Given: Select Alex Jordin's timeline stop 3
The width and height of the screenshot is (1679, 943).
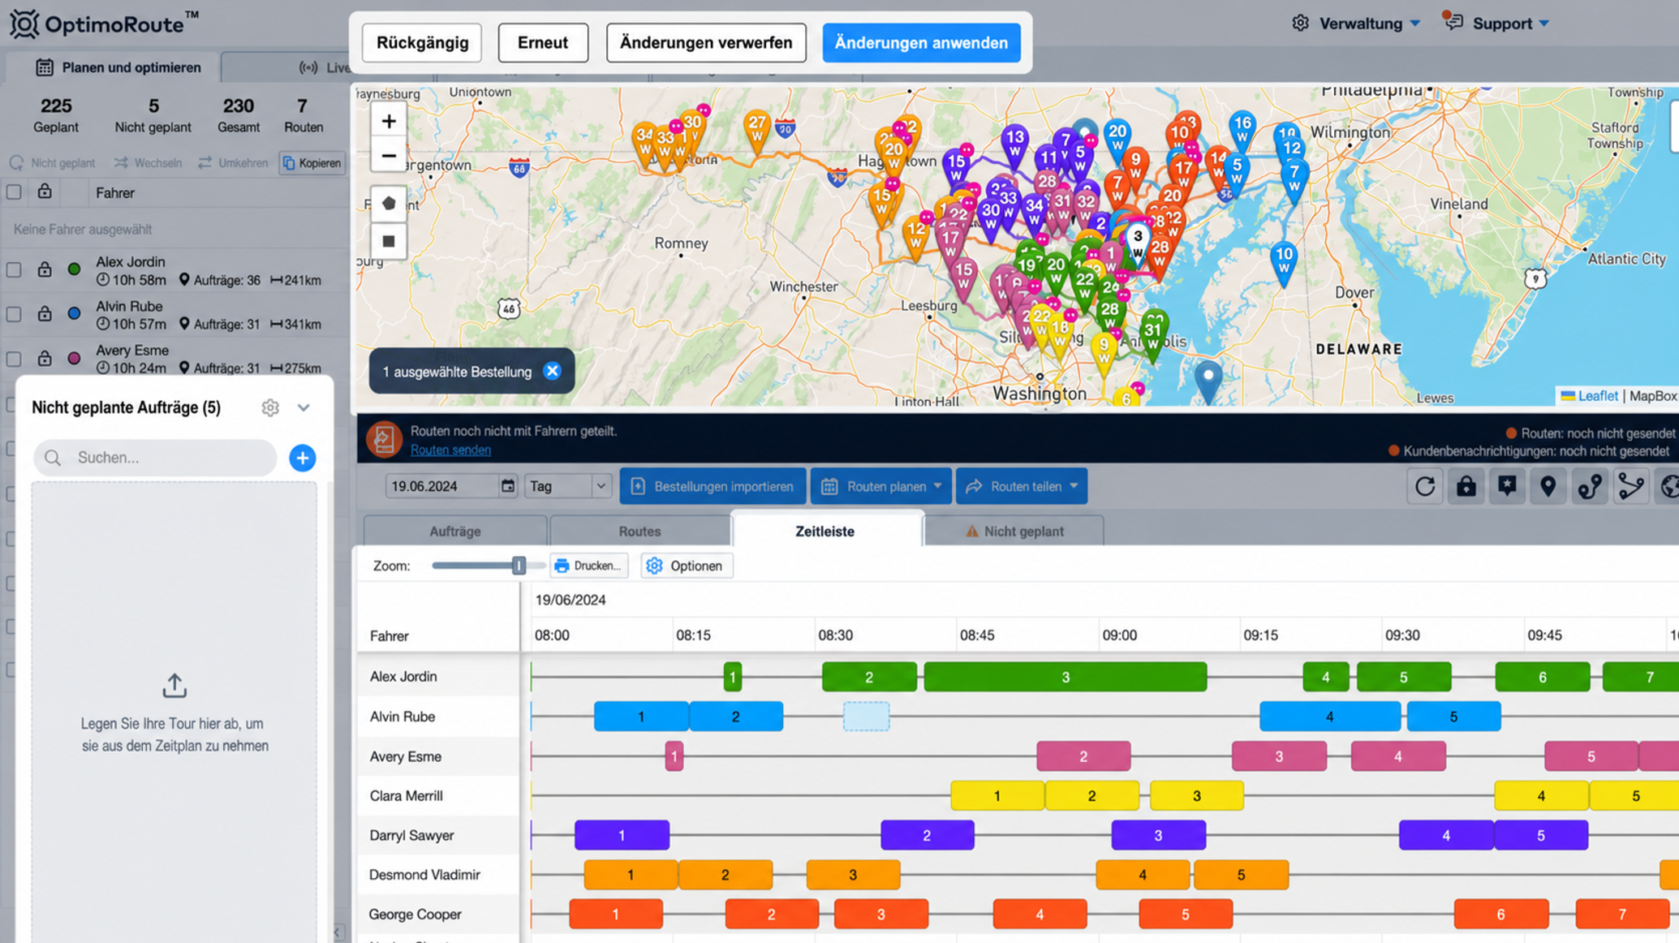Looking at the screenshot, I should coord(1066,677).
